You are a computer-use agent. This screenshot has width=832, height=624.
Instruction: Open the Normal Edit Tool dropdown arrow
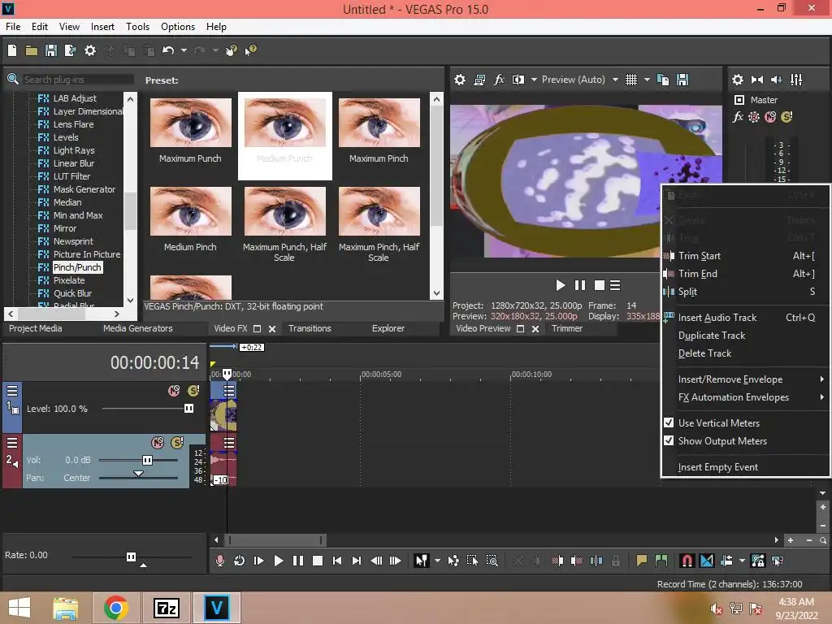(x=437, y=561)
